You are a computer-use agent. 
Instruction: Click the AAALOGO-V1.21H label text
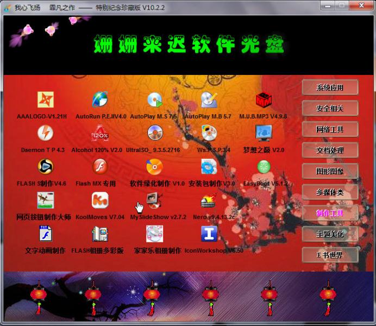click(42, 116)
